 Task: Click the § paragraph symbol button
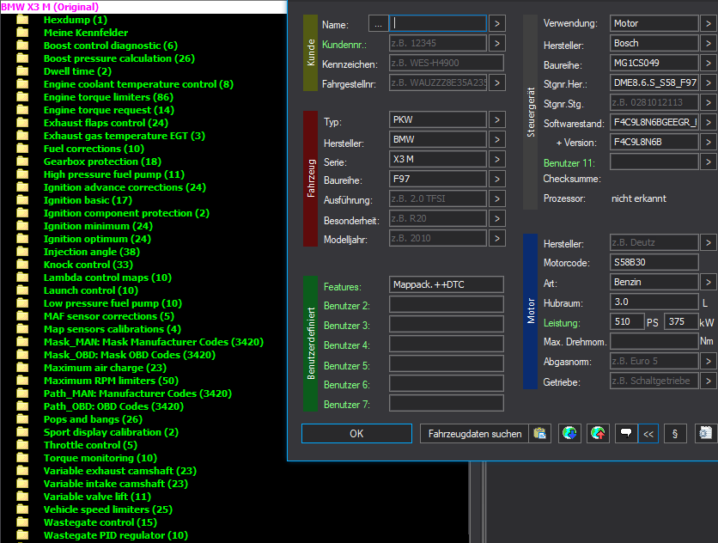675,434
